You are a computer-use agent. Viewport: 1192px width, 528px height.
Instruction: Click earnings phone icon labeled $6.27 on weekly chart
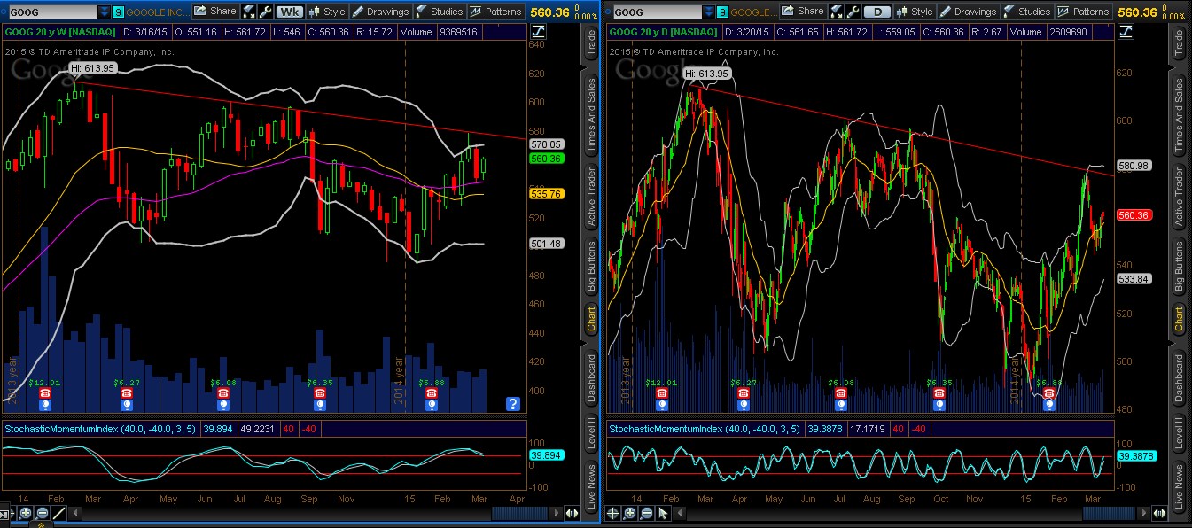126,392
